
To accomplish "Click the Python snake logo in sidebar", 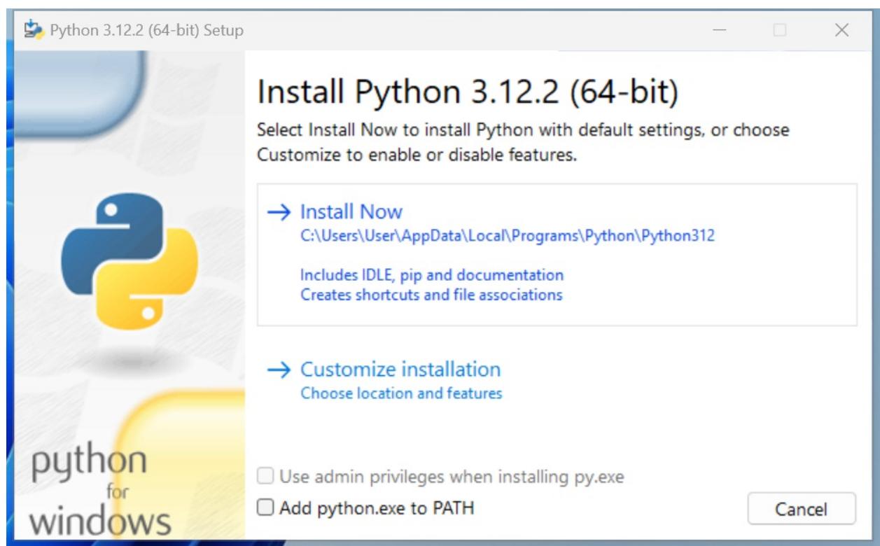I will click(130, 262).
